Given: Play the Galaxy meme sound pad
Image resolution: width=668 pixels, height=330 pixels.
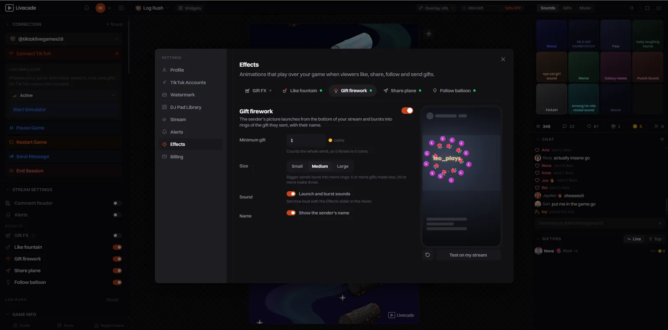Looking at the screenshot, I should [615, 67].
